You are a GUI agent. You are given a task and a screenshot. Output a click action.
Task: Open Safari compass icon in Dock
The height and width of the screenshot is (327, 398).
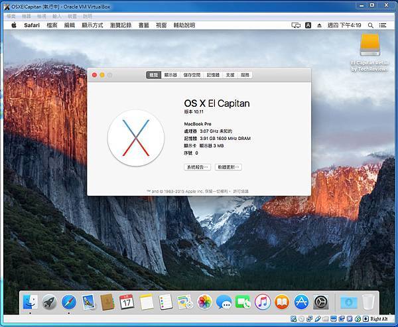[69, 302]
